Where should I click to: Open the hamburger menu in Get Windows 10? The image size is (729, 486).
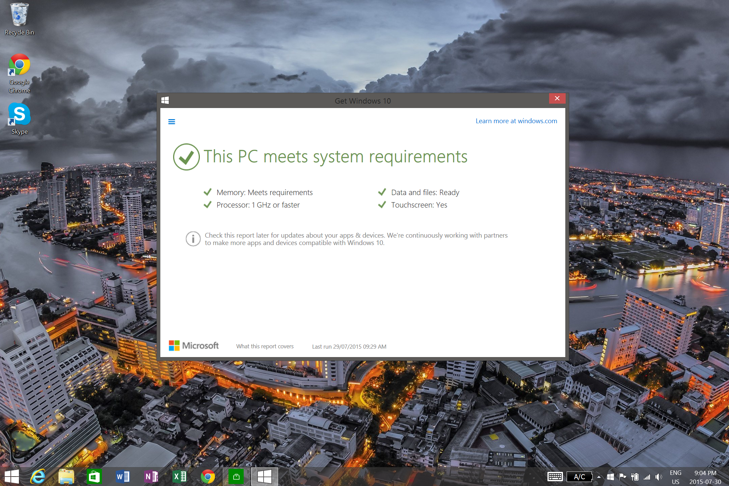171,122
